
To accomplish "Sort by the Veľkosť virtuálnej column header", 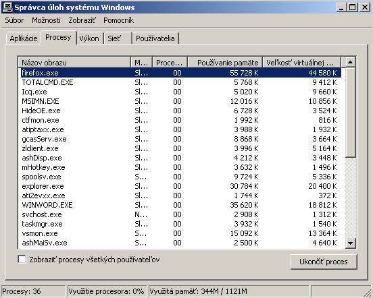I will pos(301,63).
